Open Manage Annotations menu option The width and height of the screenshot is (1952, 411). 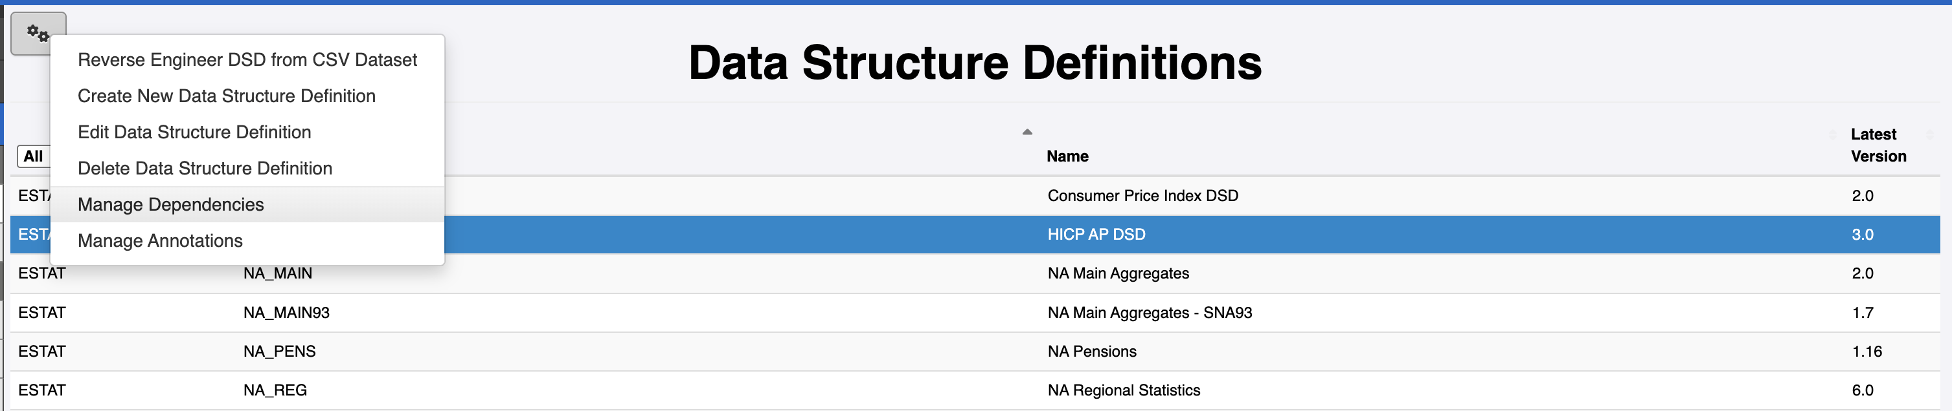coord(160,241)
